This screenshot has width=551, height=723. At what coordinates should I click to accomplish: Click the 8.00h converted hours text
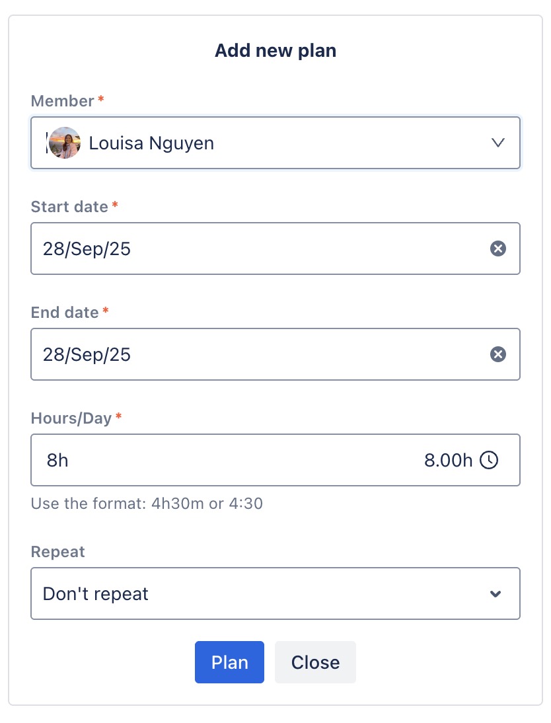(x=448, y=460)
